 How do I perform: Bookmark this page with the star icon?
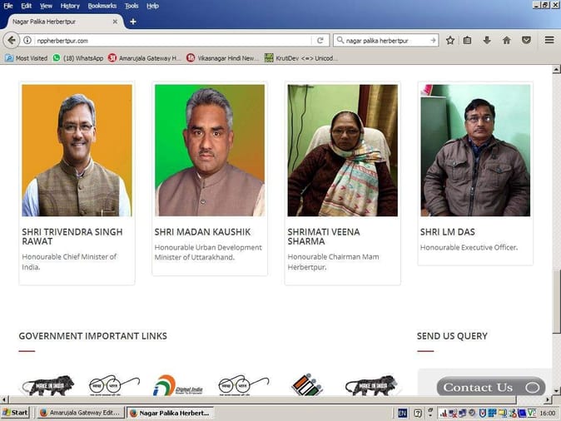[450, 41]
